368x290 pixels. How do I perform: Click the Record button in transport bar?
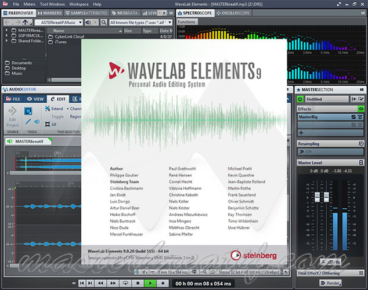163,283
